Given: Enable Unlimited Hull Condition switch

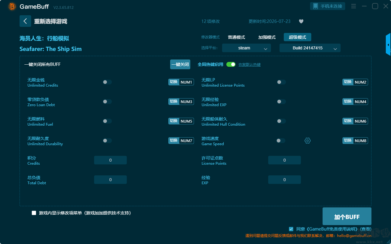Looking at the screenshot, I should click(x=281, y=121).
